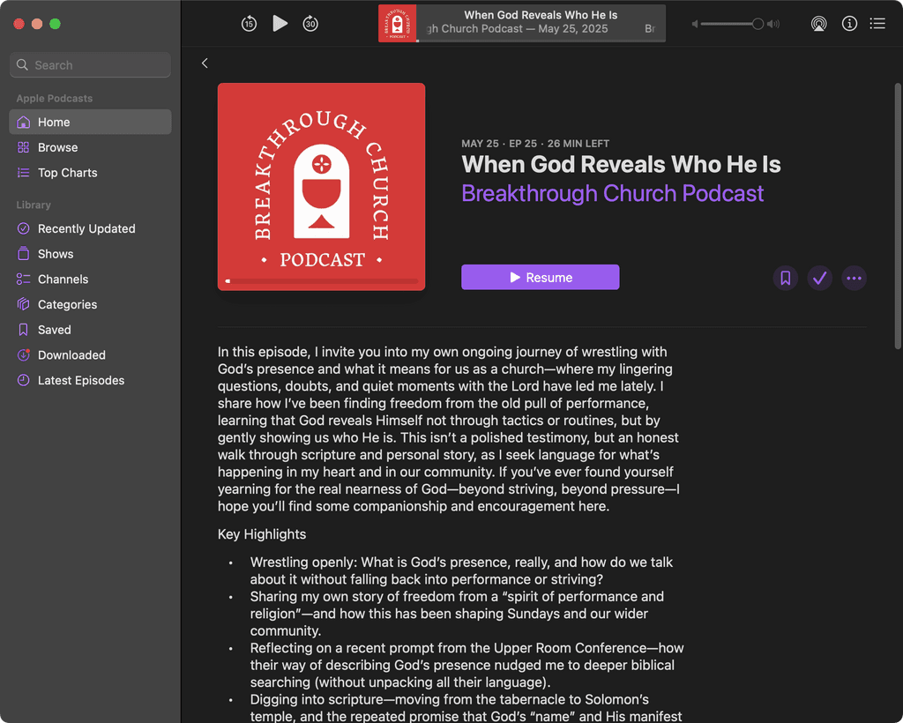The height and width of the screenshot is (723, 903).
Task: Click the vertical scrollbar
Action: point(897,216)
